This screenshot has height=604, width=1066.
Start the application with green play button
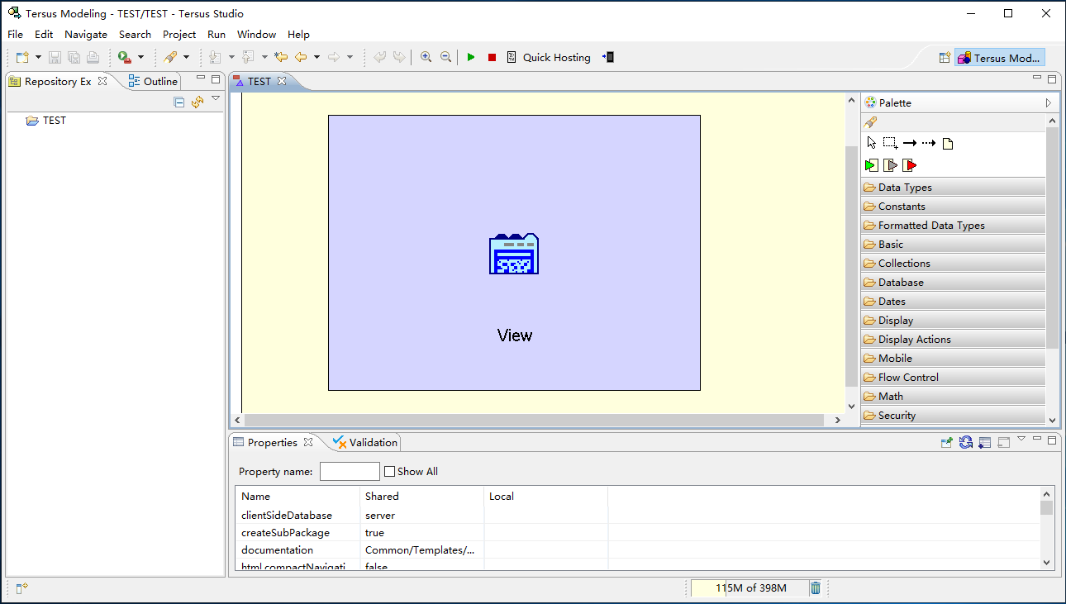[x=471, y=57]
